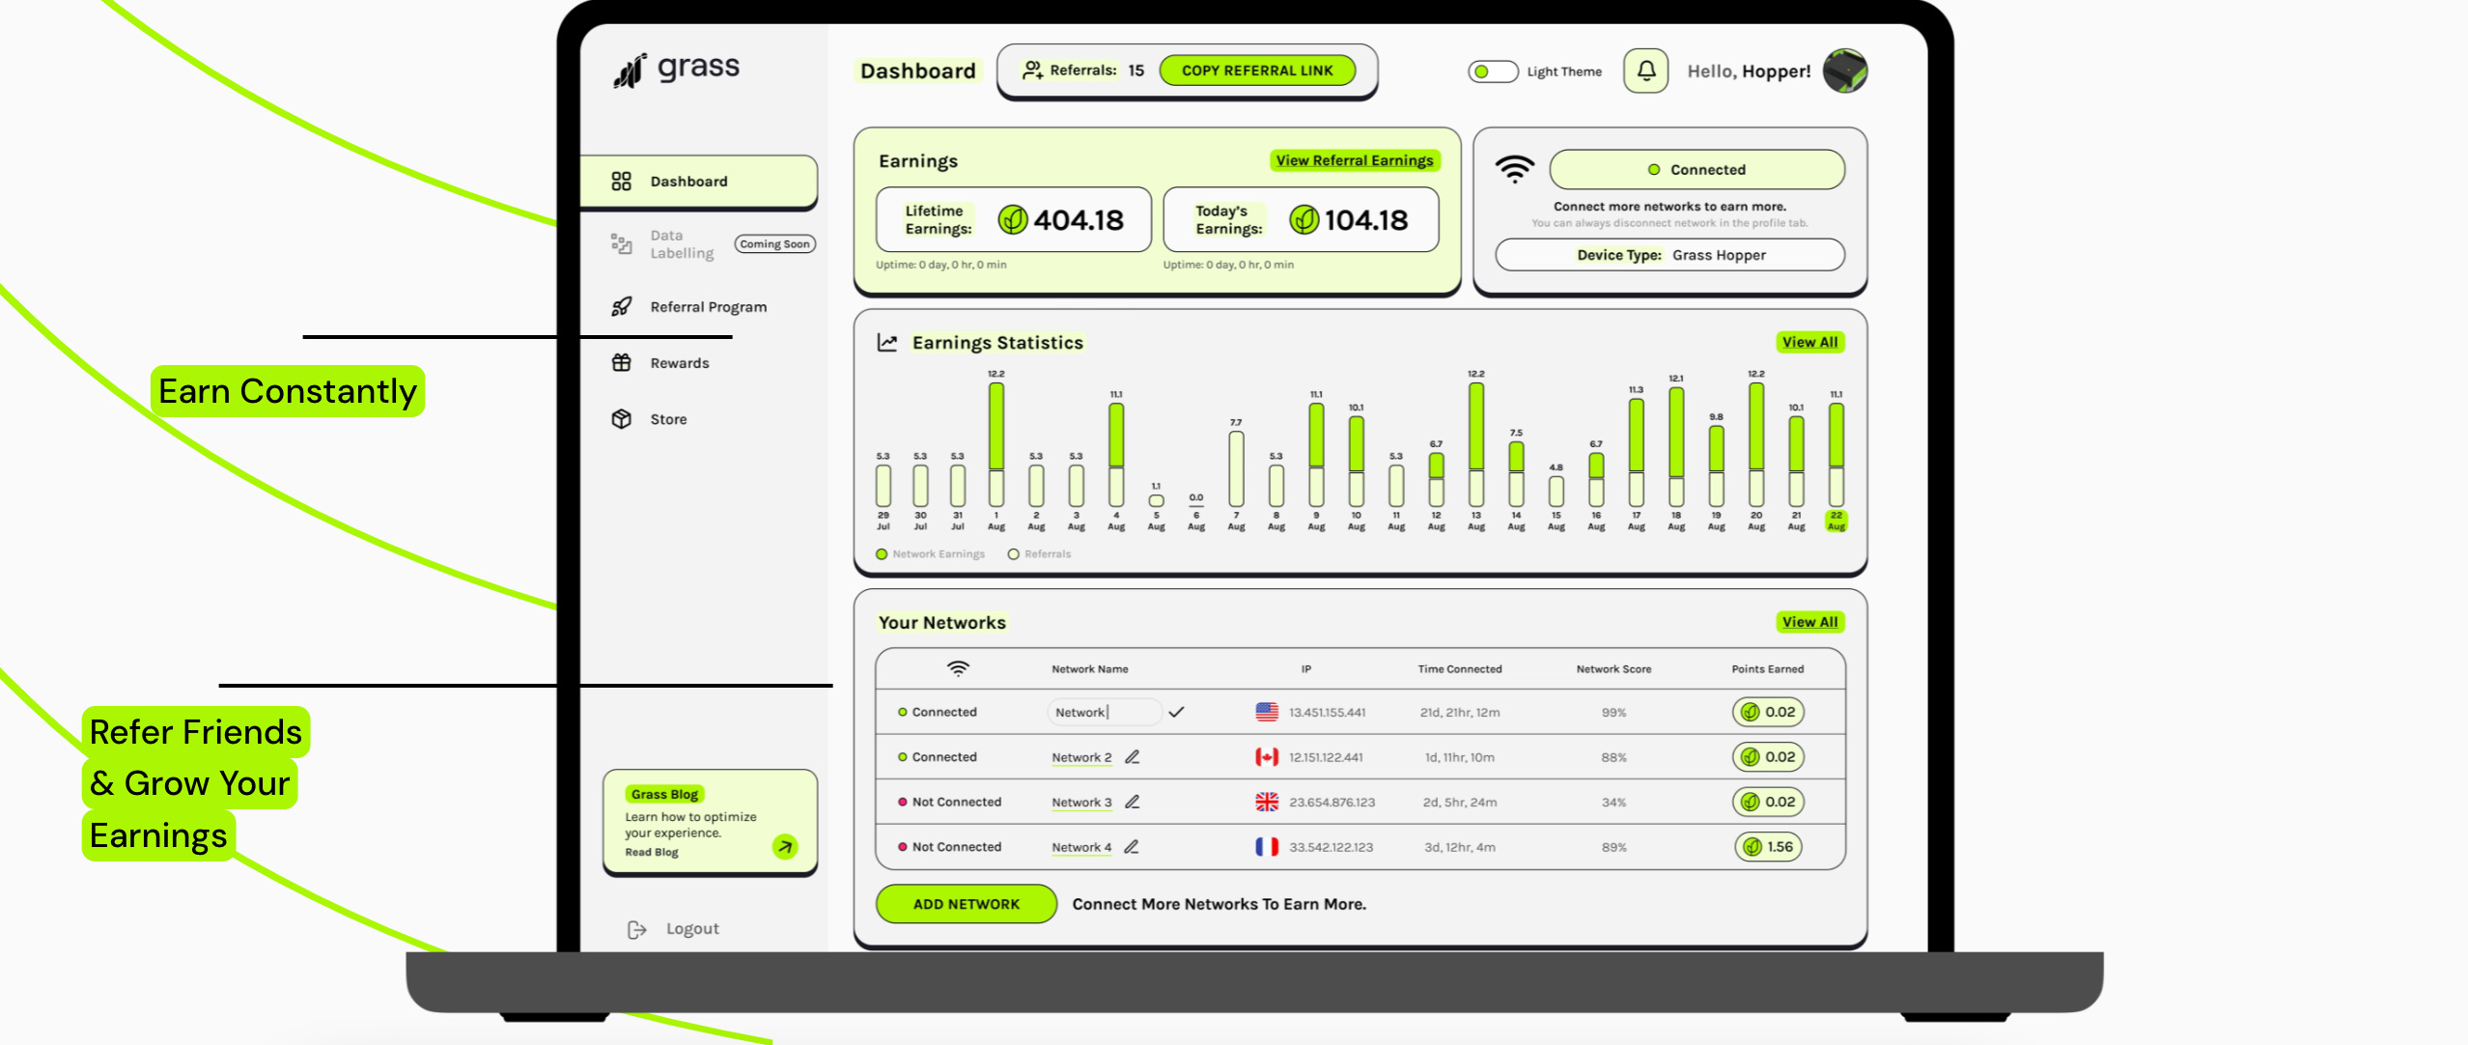The height and width of the screenshot is (1045, 2468).
Task: Click the France flag icon
Action: point(1267,847)
